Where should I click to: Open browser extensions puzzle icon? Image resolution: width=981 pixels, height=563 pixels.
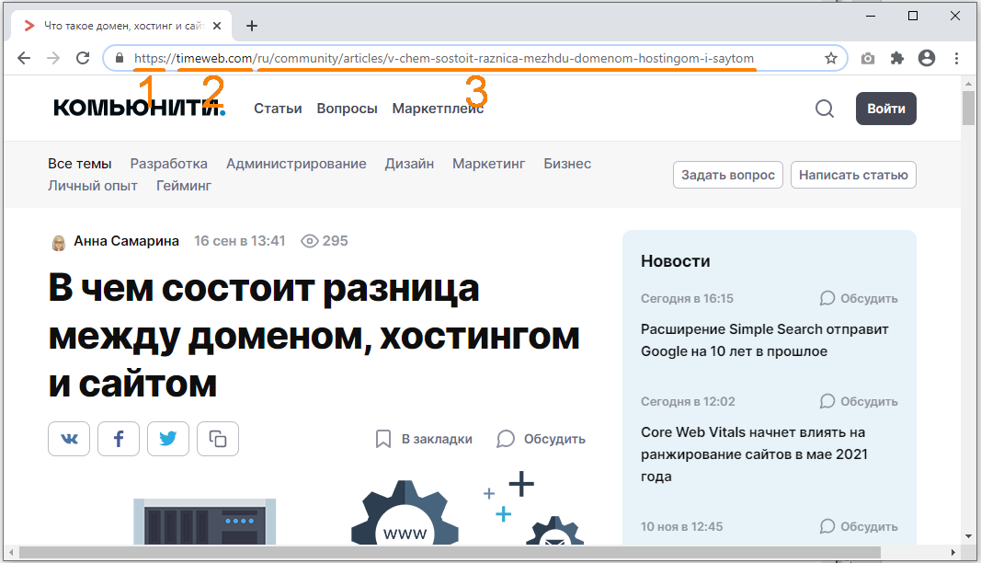[x=897, y=58]
